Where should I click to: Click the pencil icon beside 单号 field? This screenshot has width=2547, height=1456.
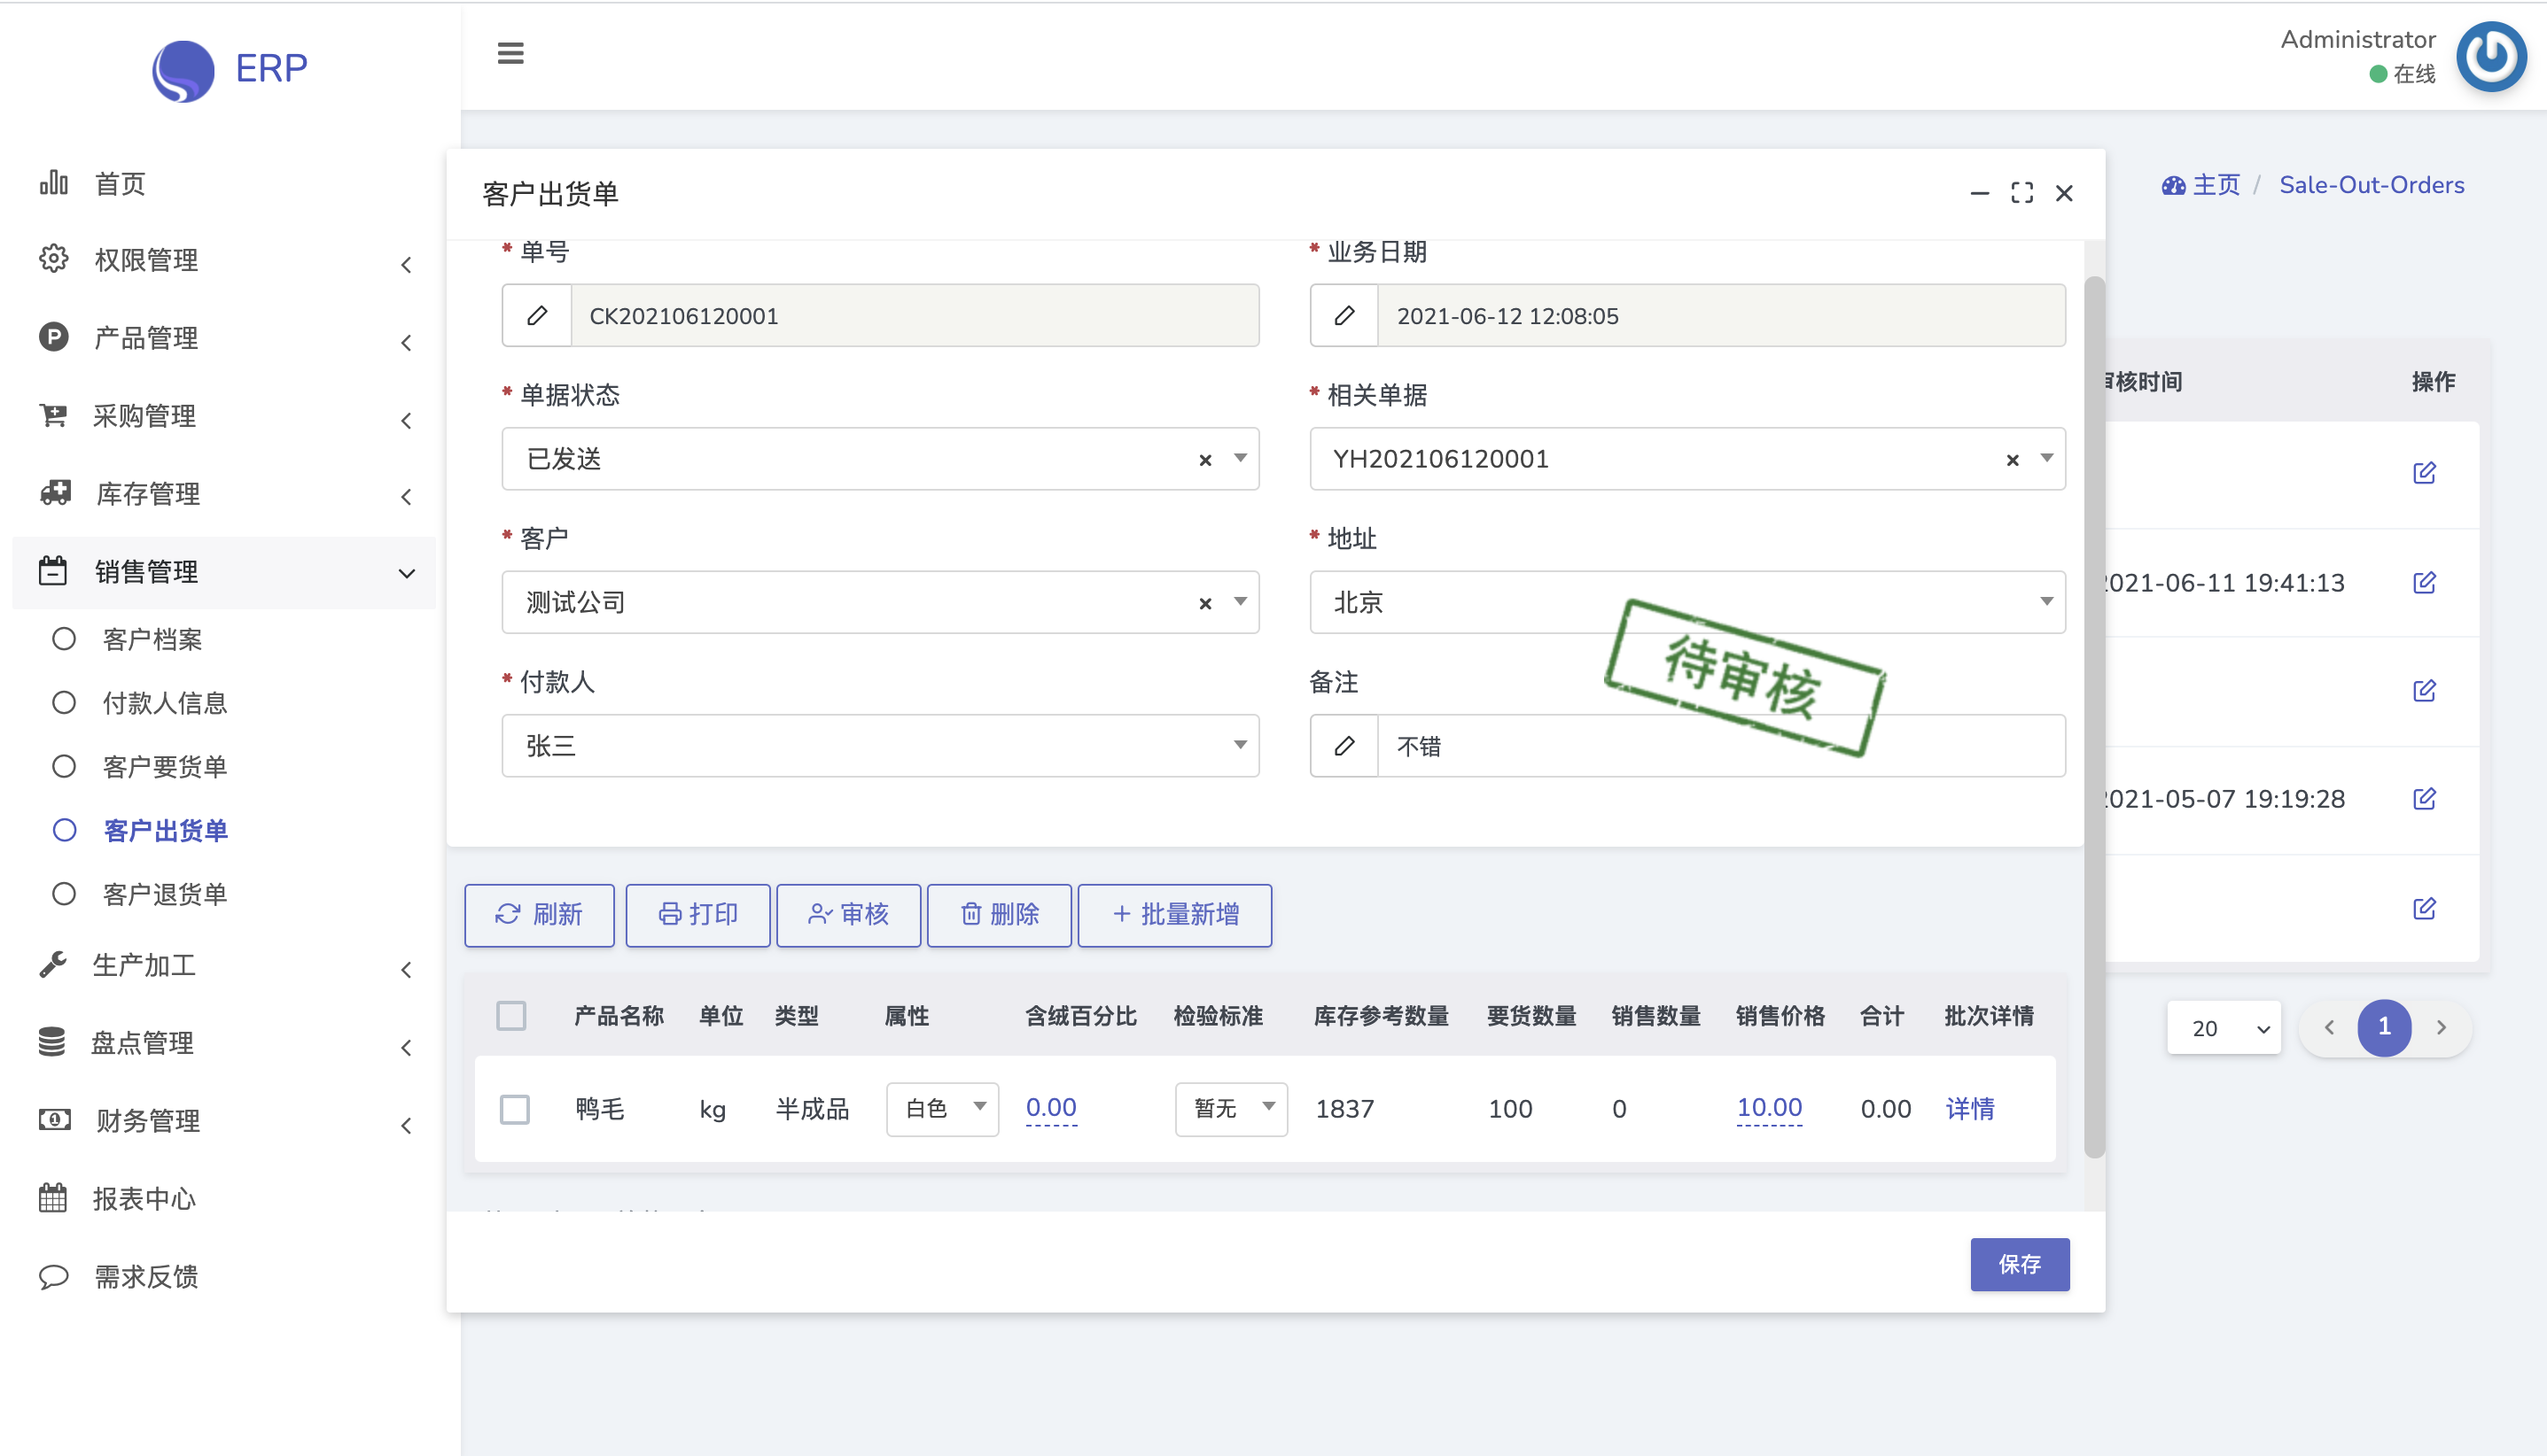pyautogui.click(x=537, y=316)
